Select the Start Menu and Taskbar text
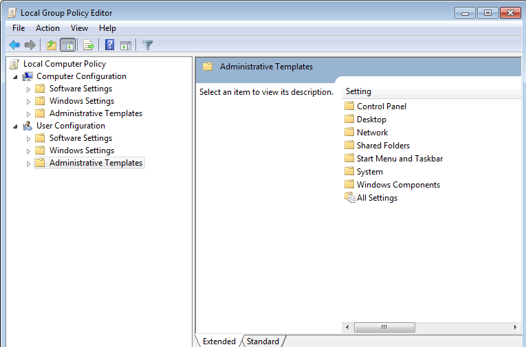Image resolution: width=526 pixels, height=347 pixels. pos(400,159)
